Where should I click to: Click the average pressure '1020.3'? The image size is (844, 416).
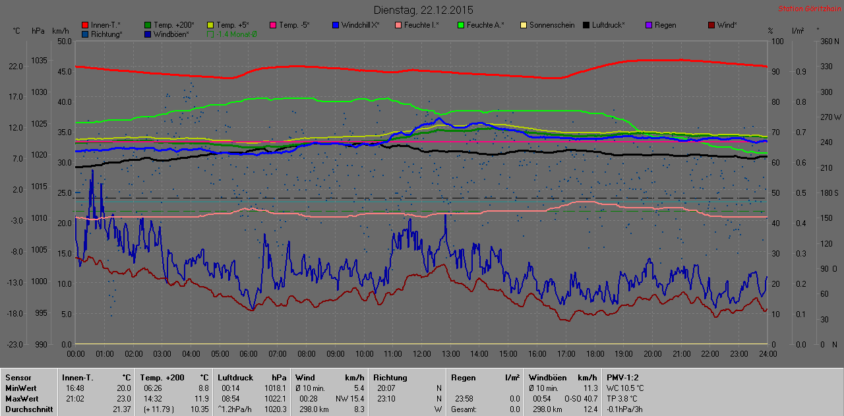pos(275,409)
